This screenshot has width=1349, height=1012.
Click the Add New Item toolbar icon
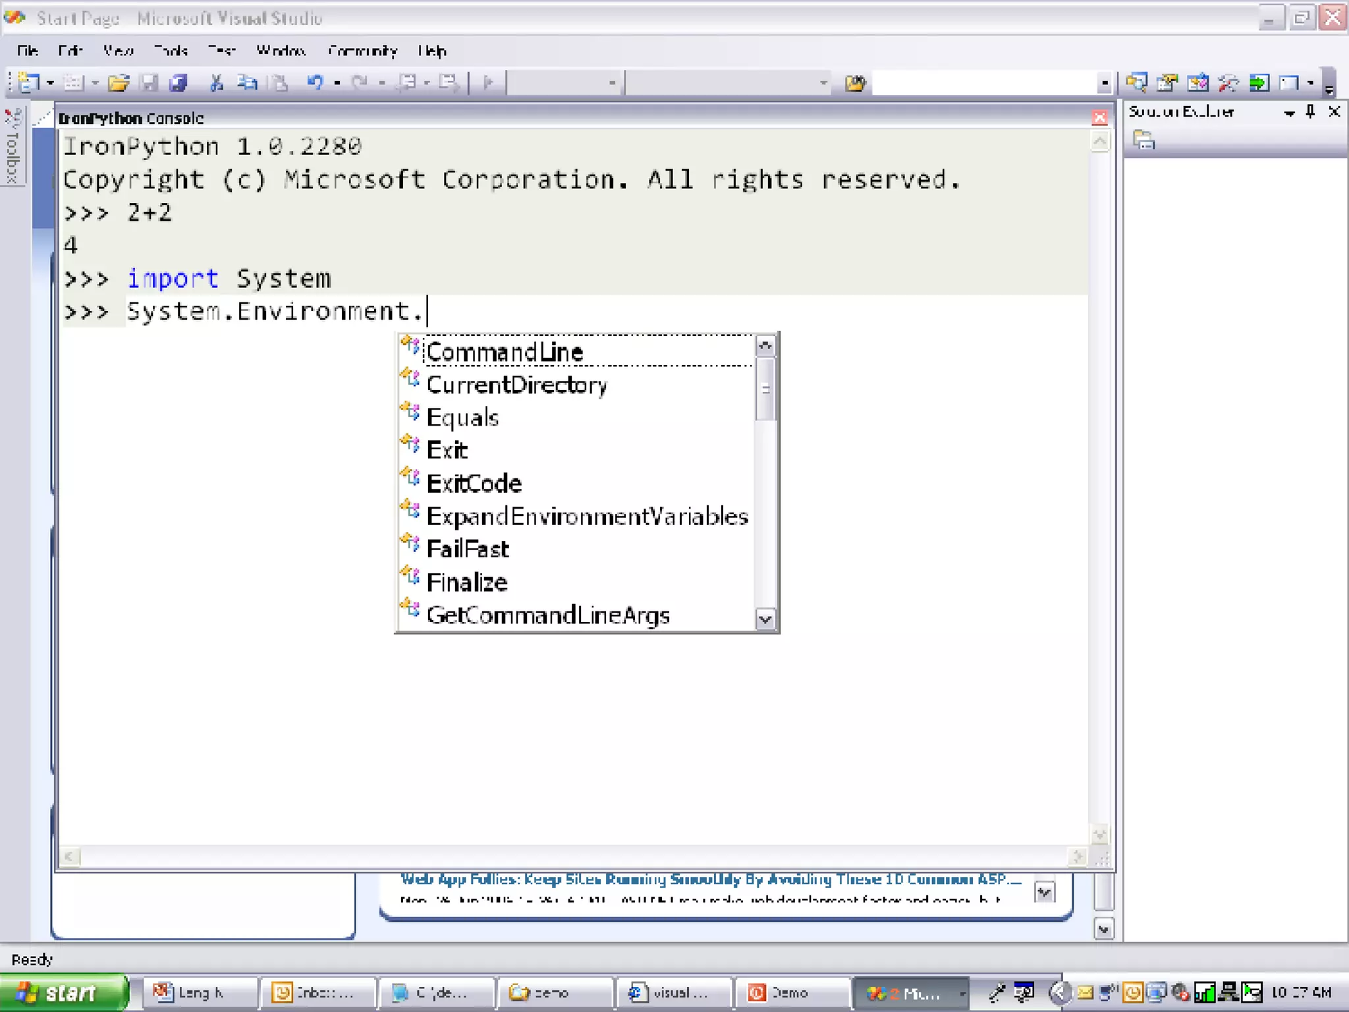[73, 82]
